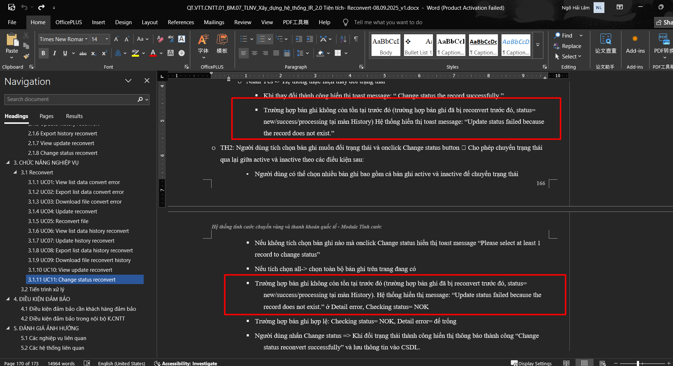Apply text highlight color
673x366 pixels.
pyautogui.click(x=135, y=53)
